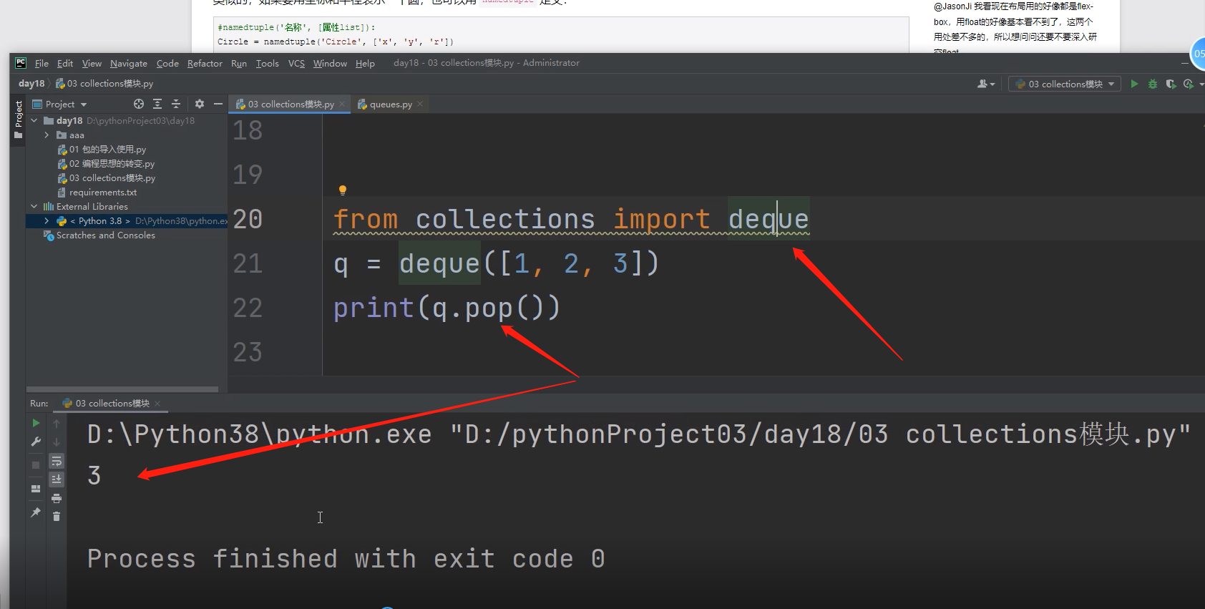This screenshot has height=609, width=1205.
Task: Select the 03 collections模块.py editor tab
Action: click(x=290, y=104)
